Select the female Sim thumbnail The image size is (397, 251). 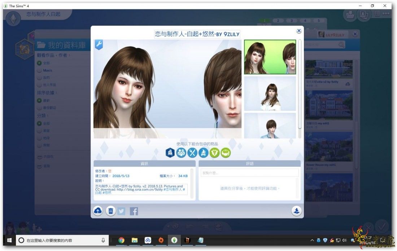coord(270,94)
